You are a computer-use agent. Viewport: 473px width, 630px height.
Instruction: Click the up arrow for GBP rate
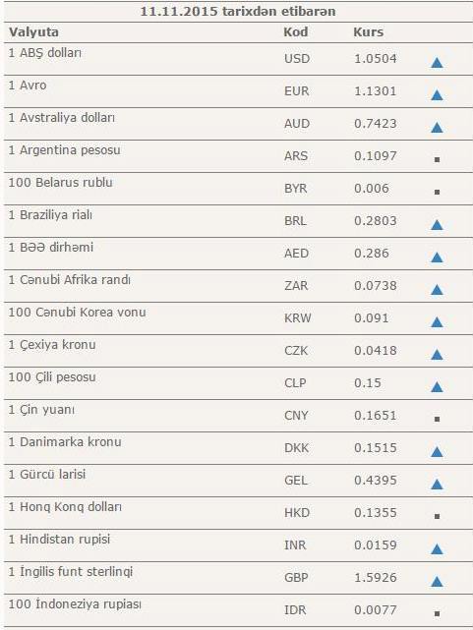pos(437,582)
